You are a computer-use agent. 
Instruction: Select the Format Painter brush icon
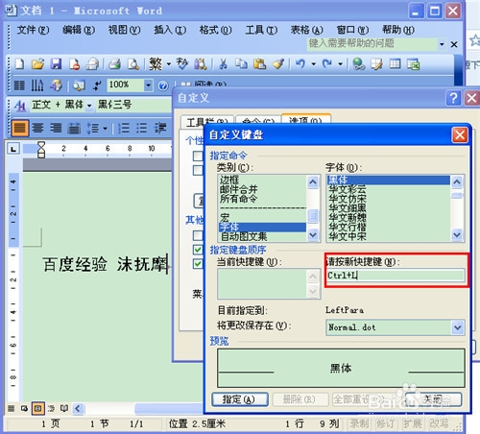pos(278,64)
